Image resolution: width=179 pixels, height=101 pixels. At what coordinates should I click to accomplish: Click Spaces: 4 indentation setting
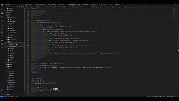point(156,97)
